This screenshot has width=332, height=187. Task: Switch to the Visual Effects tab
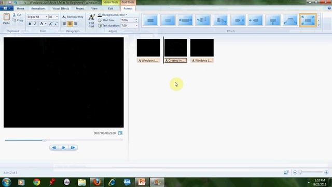pyautogui.click(x=61, y=8)
